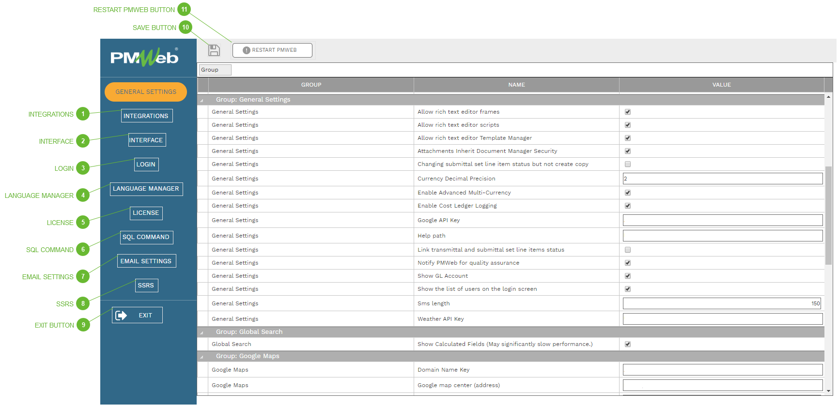Click the Group grouping chip
The image size is (838, 406).
click(x=215, y=70)
